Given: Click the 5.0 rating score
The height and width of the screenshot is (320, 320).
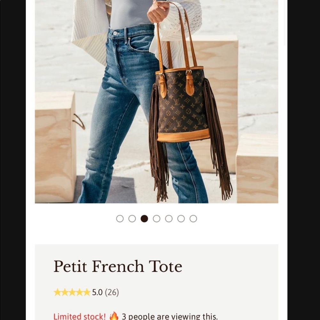Looking at the screenshot, I should point(97,292).
